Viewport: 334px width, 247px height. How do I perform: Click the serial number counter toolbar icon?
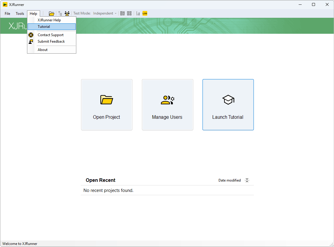[x=122, y=13]
